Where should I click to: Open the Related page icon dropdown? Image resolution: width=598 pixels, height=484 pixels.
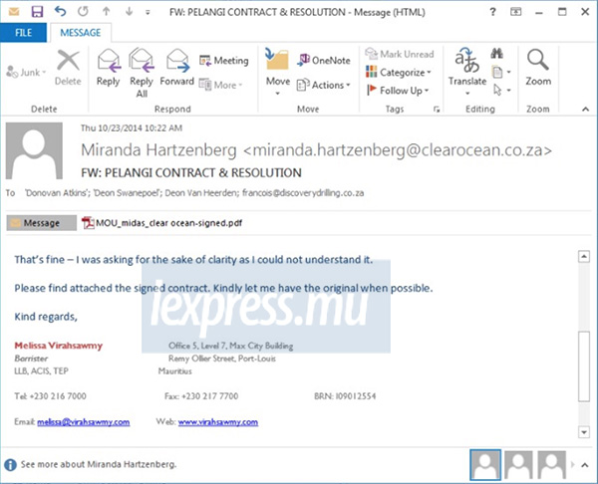pyautogui.click(x=501, y=72)
